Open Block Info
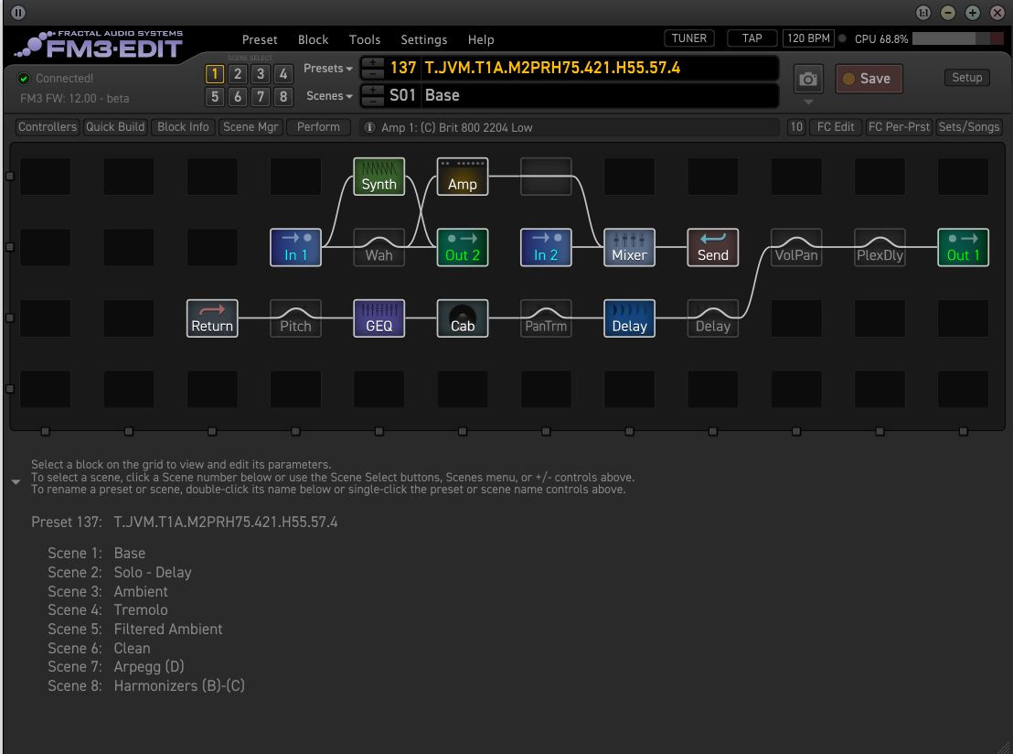1013x754 pixels. (x=183, y=127)
